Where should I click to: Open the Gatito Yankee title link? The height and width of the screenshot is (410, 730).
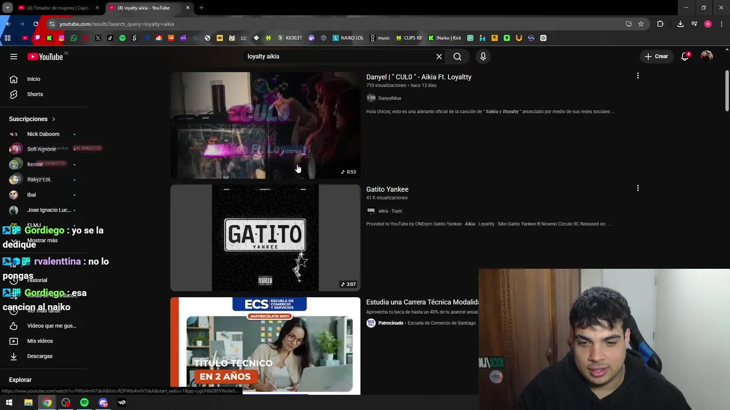click(387, 189)
